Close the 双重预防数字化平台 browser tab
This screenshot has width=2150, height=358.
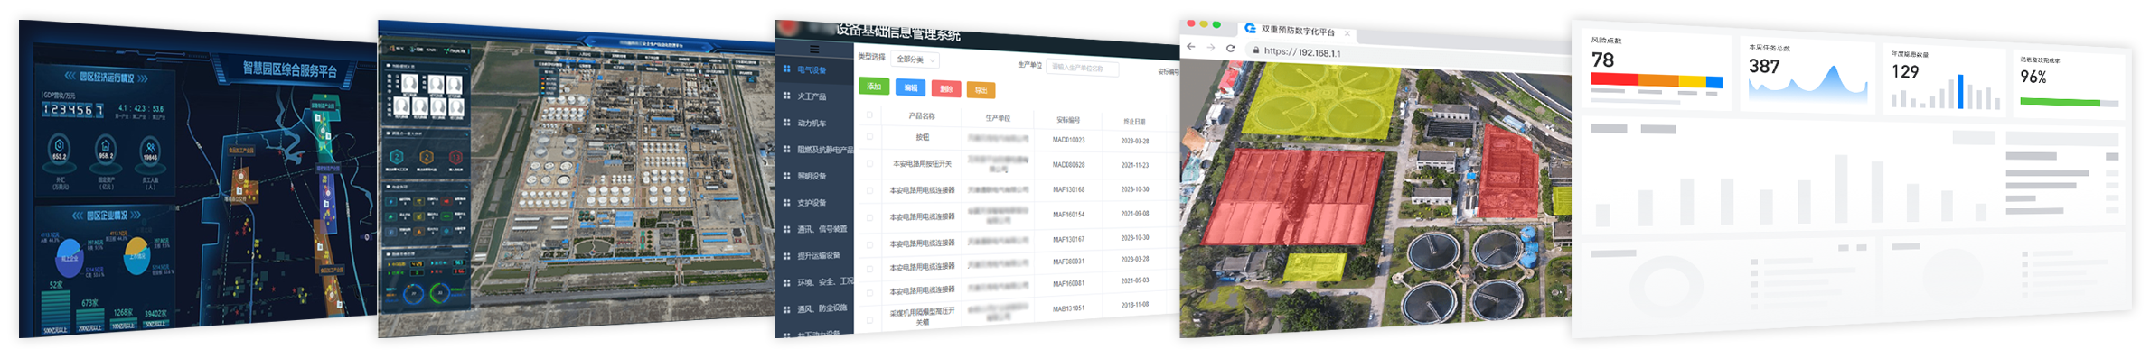1347,33
